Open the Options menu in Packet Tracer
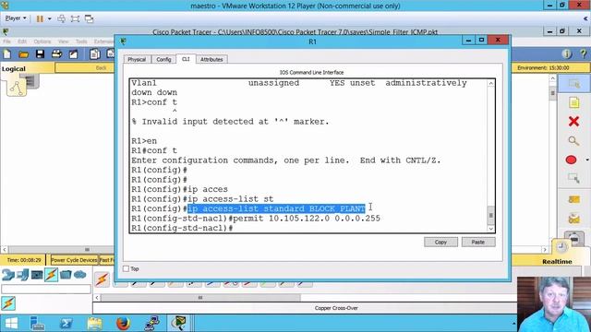Screen dimensions: 591x332 click(x=42, y=41)
